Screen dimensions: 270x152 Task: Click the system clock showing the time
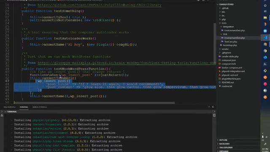pos(265,149)
